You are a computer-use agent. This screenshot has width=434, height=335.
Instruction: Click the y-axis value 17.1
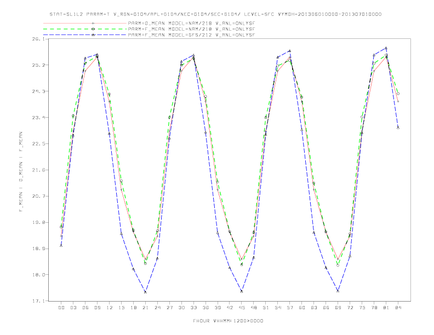coord(38,301)
